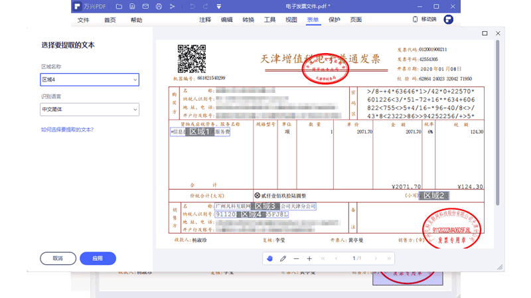Viewport: 531px width, 298px height.
Task: Go to last page with double-right arrow
Action: point(389,258)
